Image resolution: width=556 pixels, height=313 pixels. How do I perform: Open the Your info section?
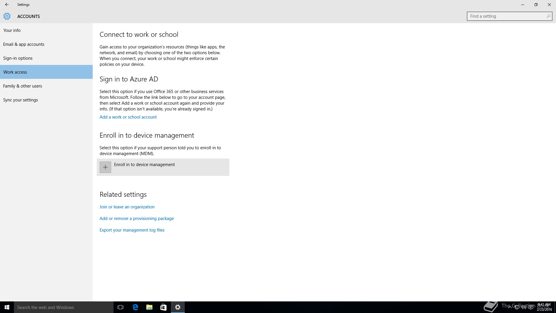46,30
